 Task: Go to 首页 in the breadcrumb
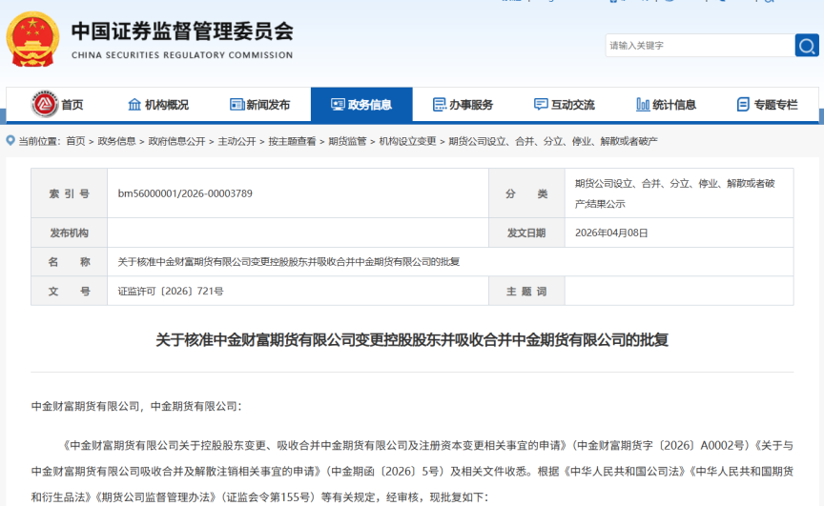tap(75, 141)
